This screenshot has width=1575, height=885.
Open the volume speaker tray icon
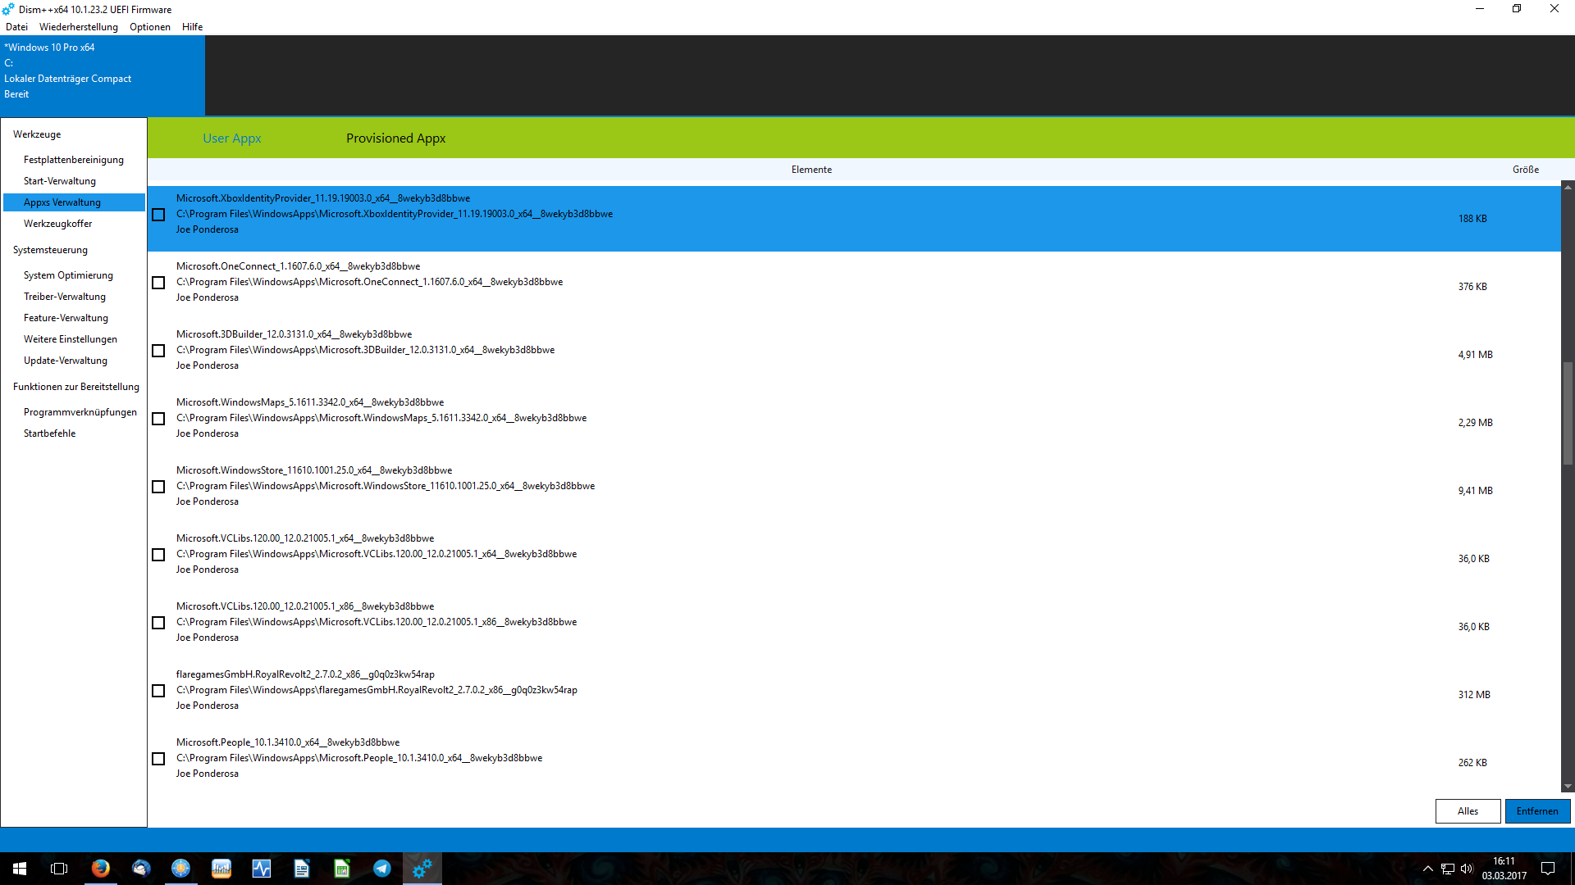click(1467, 869)
